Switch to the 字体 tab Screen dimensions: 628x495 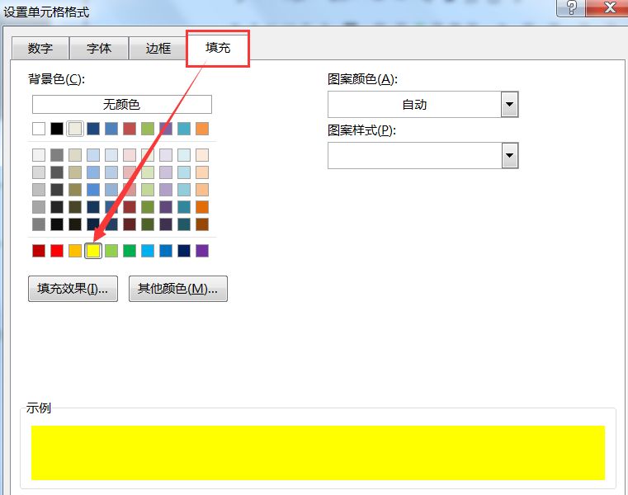[99, 49]
